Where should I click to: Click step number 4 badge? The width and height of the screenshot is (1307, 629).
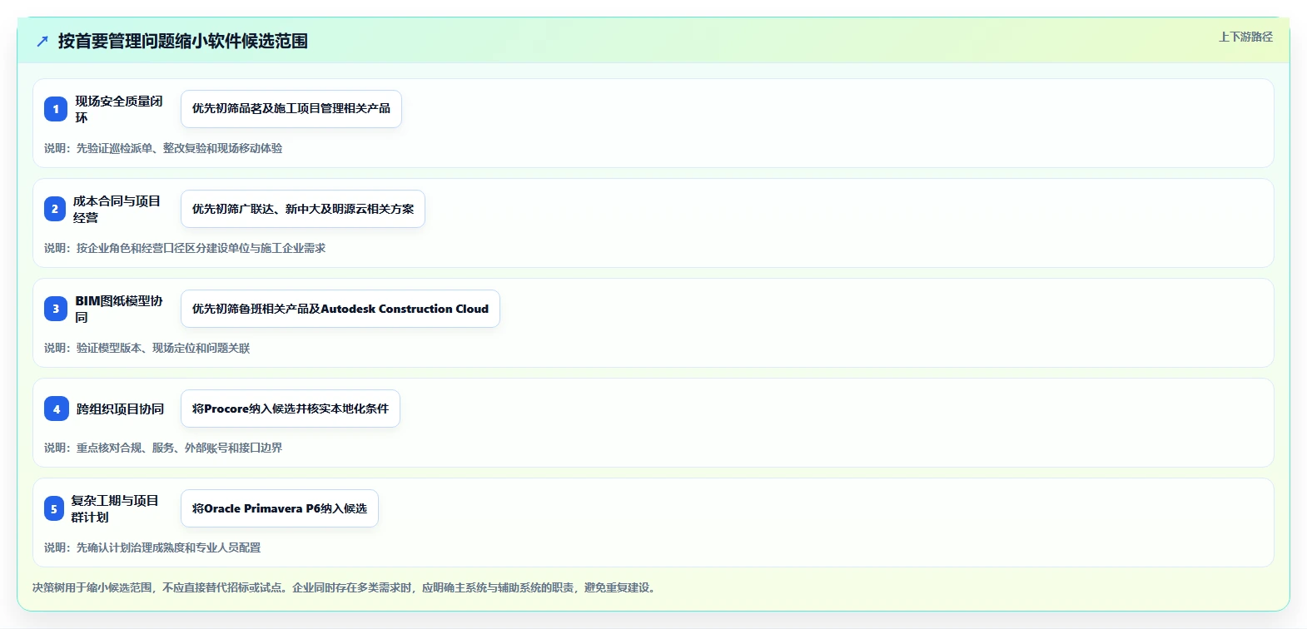(x=57, y=409)
